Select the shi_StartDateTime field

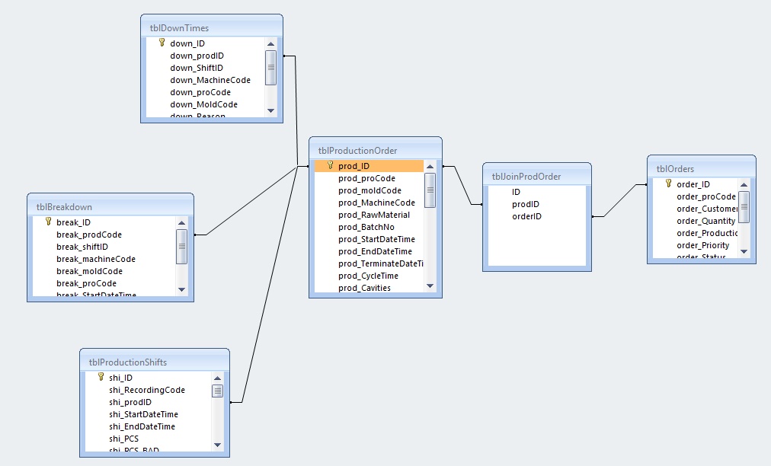click(143, 414)
